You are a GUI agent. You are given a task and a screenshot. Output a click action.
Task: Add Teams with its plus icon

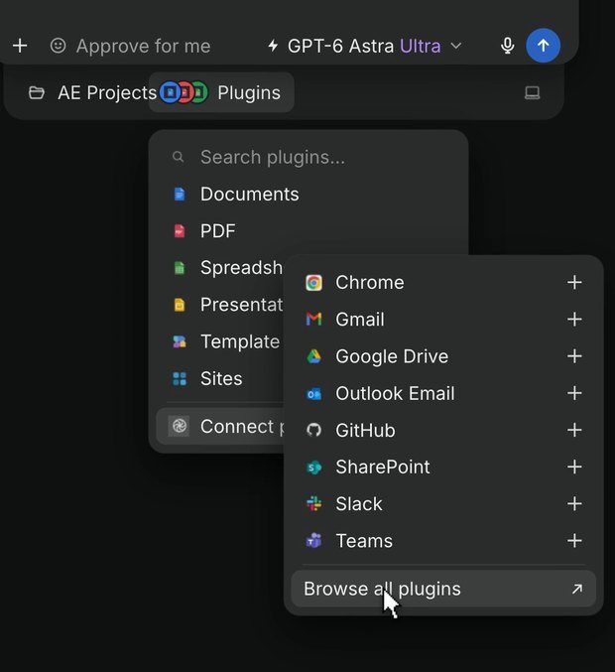coord(574,540)
